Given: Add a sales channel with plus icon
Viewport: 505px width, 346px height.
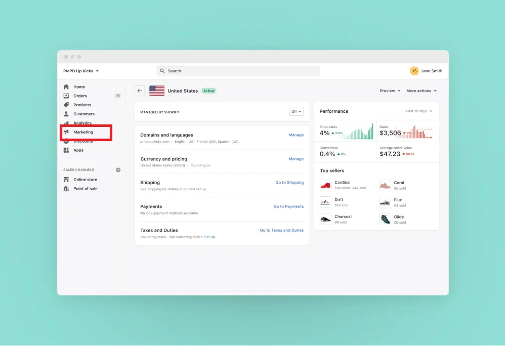Looking at the screenshot, I should pos(118,170).
